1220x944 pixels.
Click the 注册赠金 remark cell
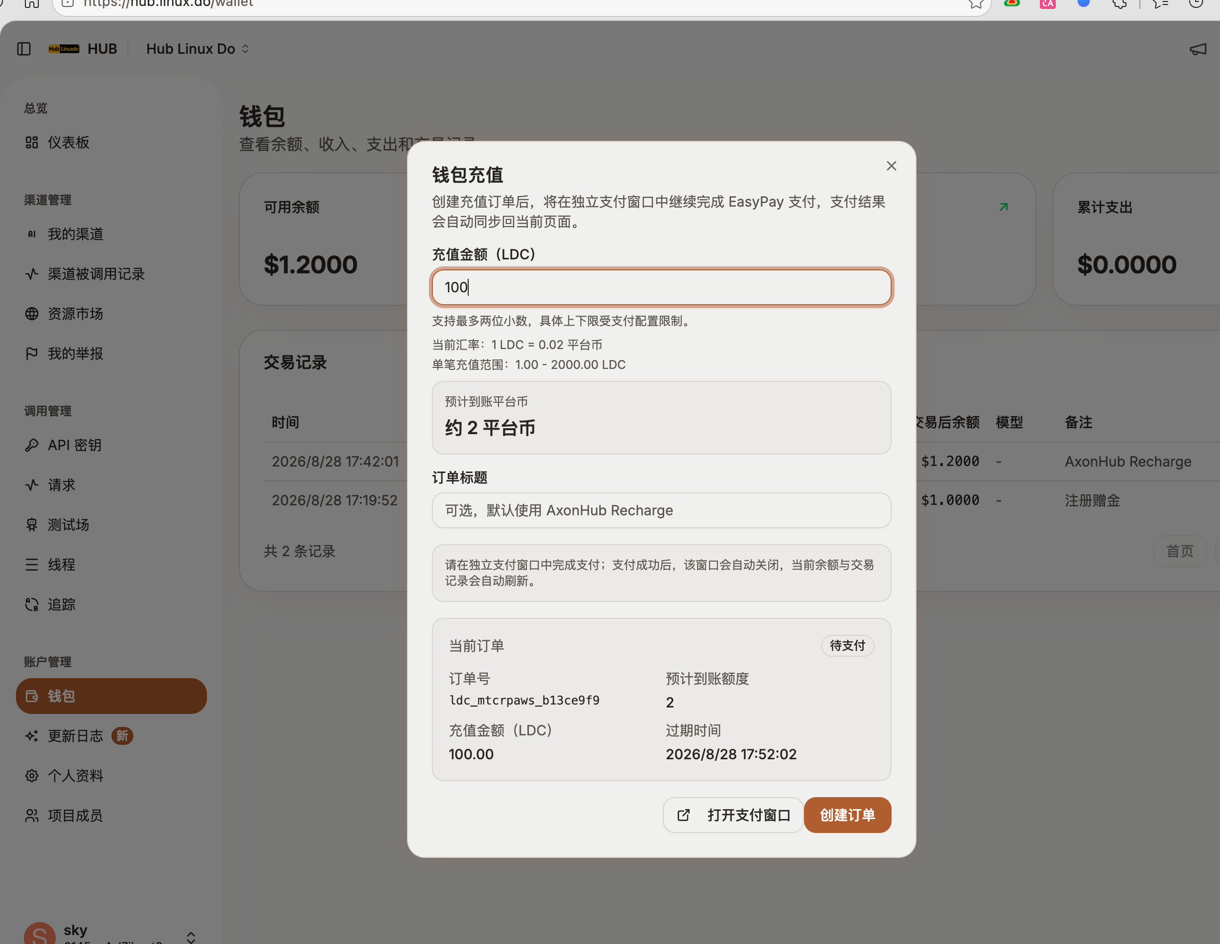point(1093,500)
